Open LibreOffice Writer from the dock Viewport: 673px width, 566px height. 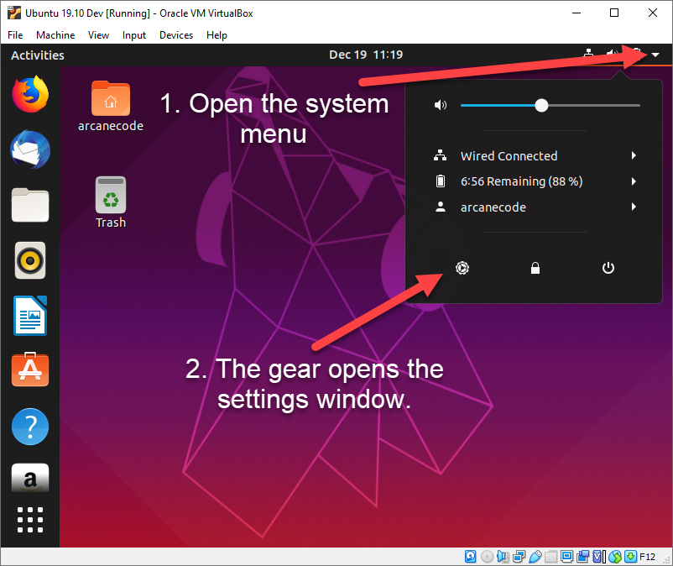(x=30, y=316)
